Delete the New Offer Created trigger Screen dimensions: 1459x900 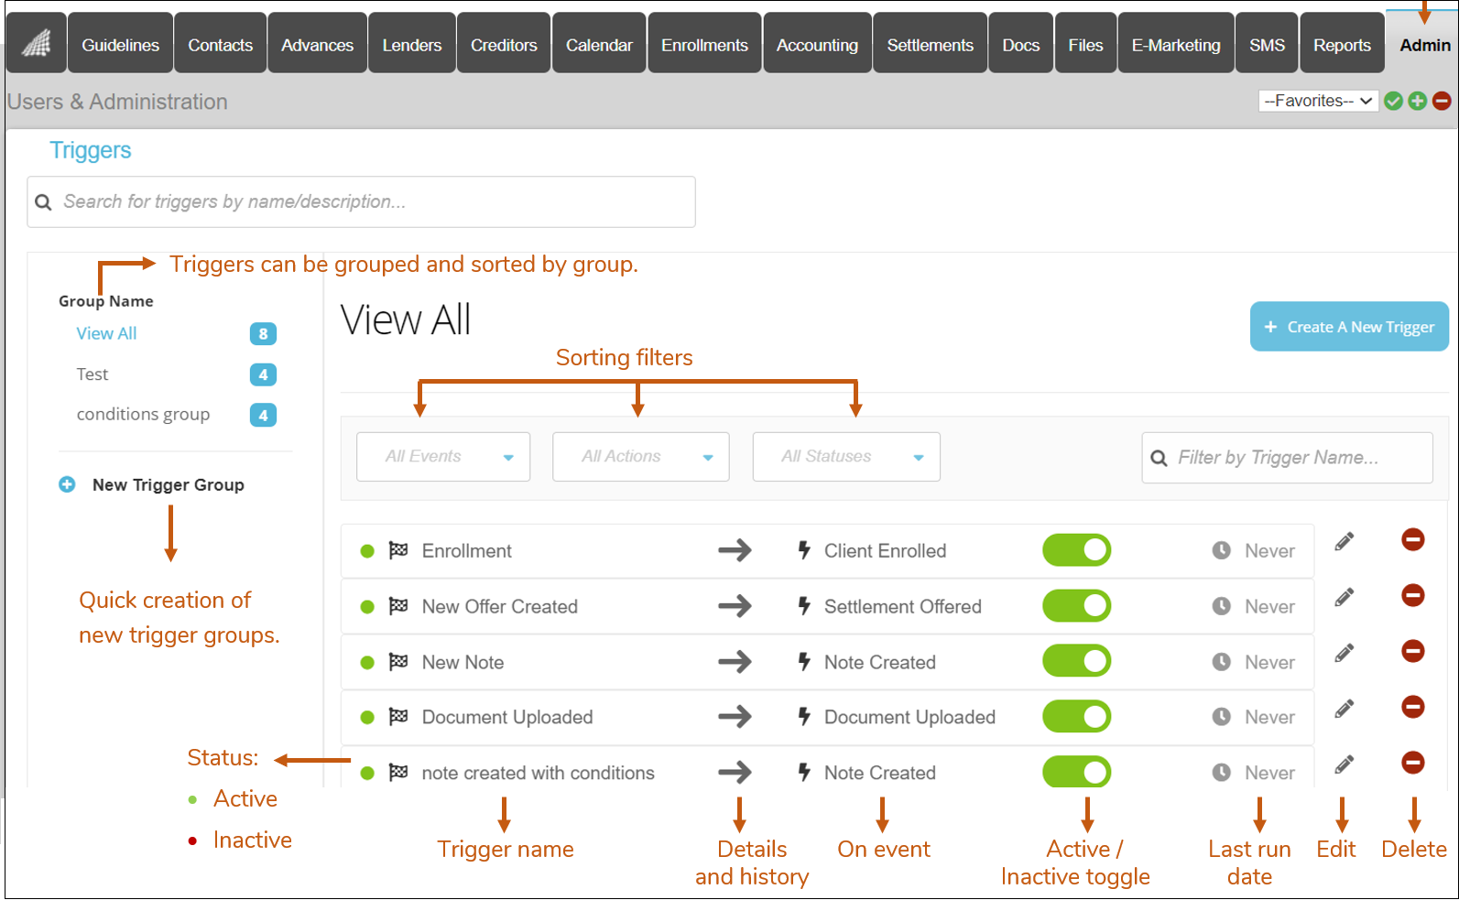tap(1412, 596)
